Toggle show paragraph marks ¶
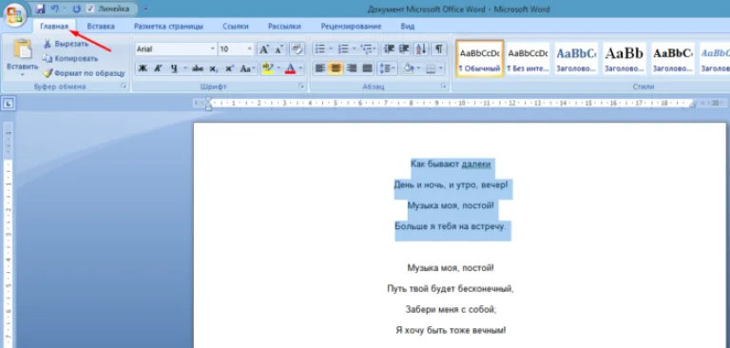This screenshot has height=348, width=730. 438,48
